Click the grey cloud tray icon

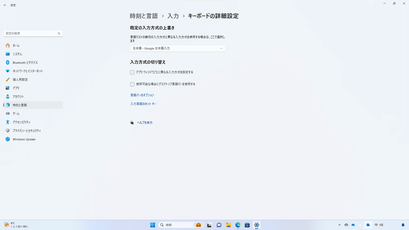[346, 225]
